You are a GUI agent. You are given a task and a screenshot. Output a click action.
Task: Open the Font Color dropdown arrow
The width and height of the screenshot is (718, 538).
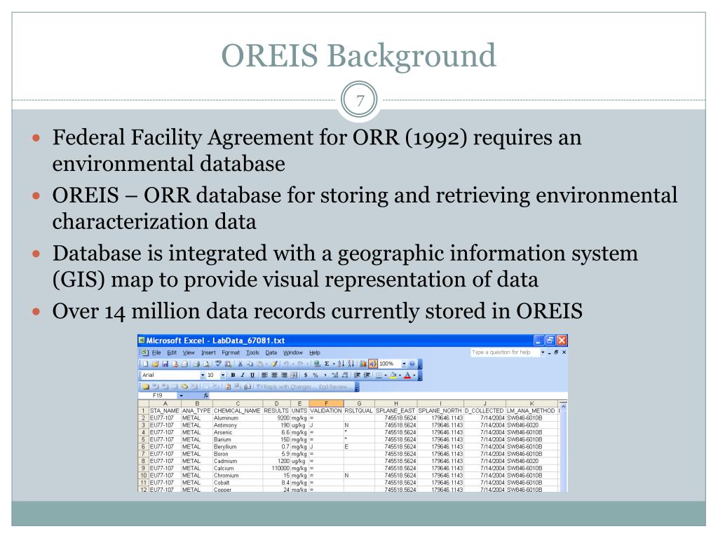click(414, 375)
